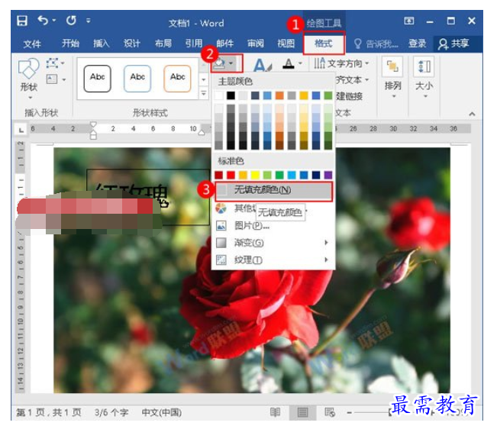Switch to the 邮件 tab

click(x=224, y=44)
